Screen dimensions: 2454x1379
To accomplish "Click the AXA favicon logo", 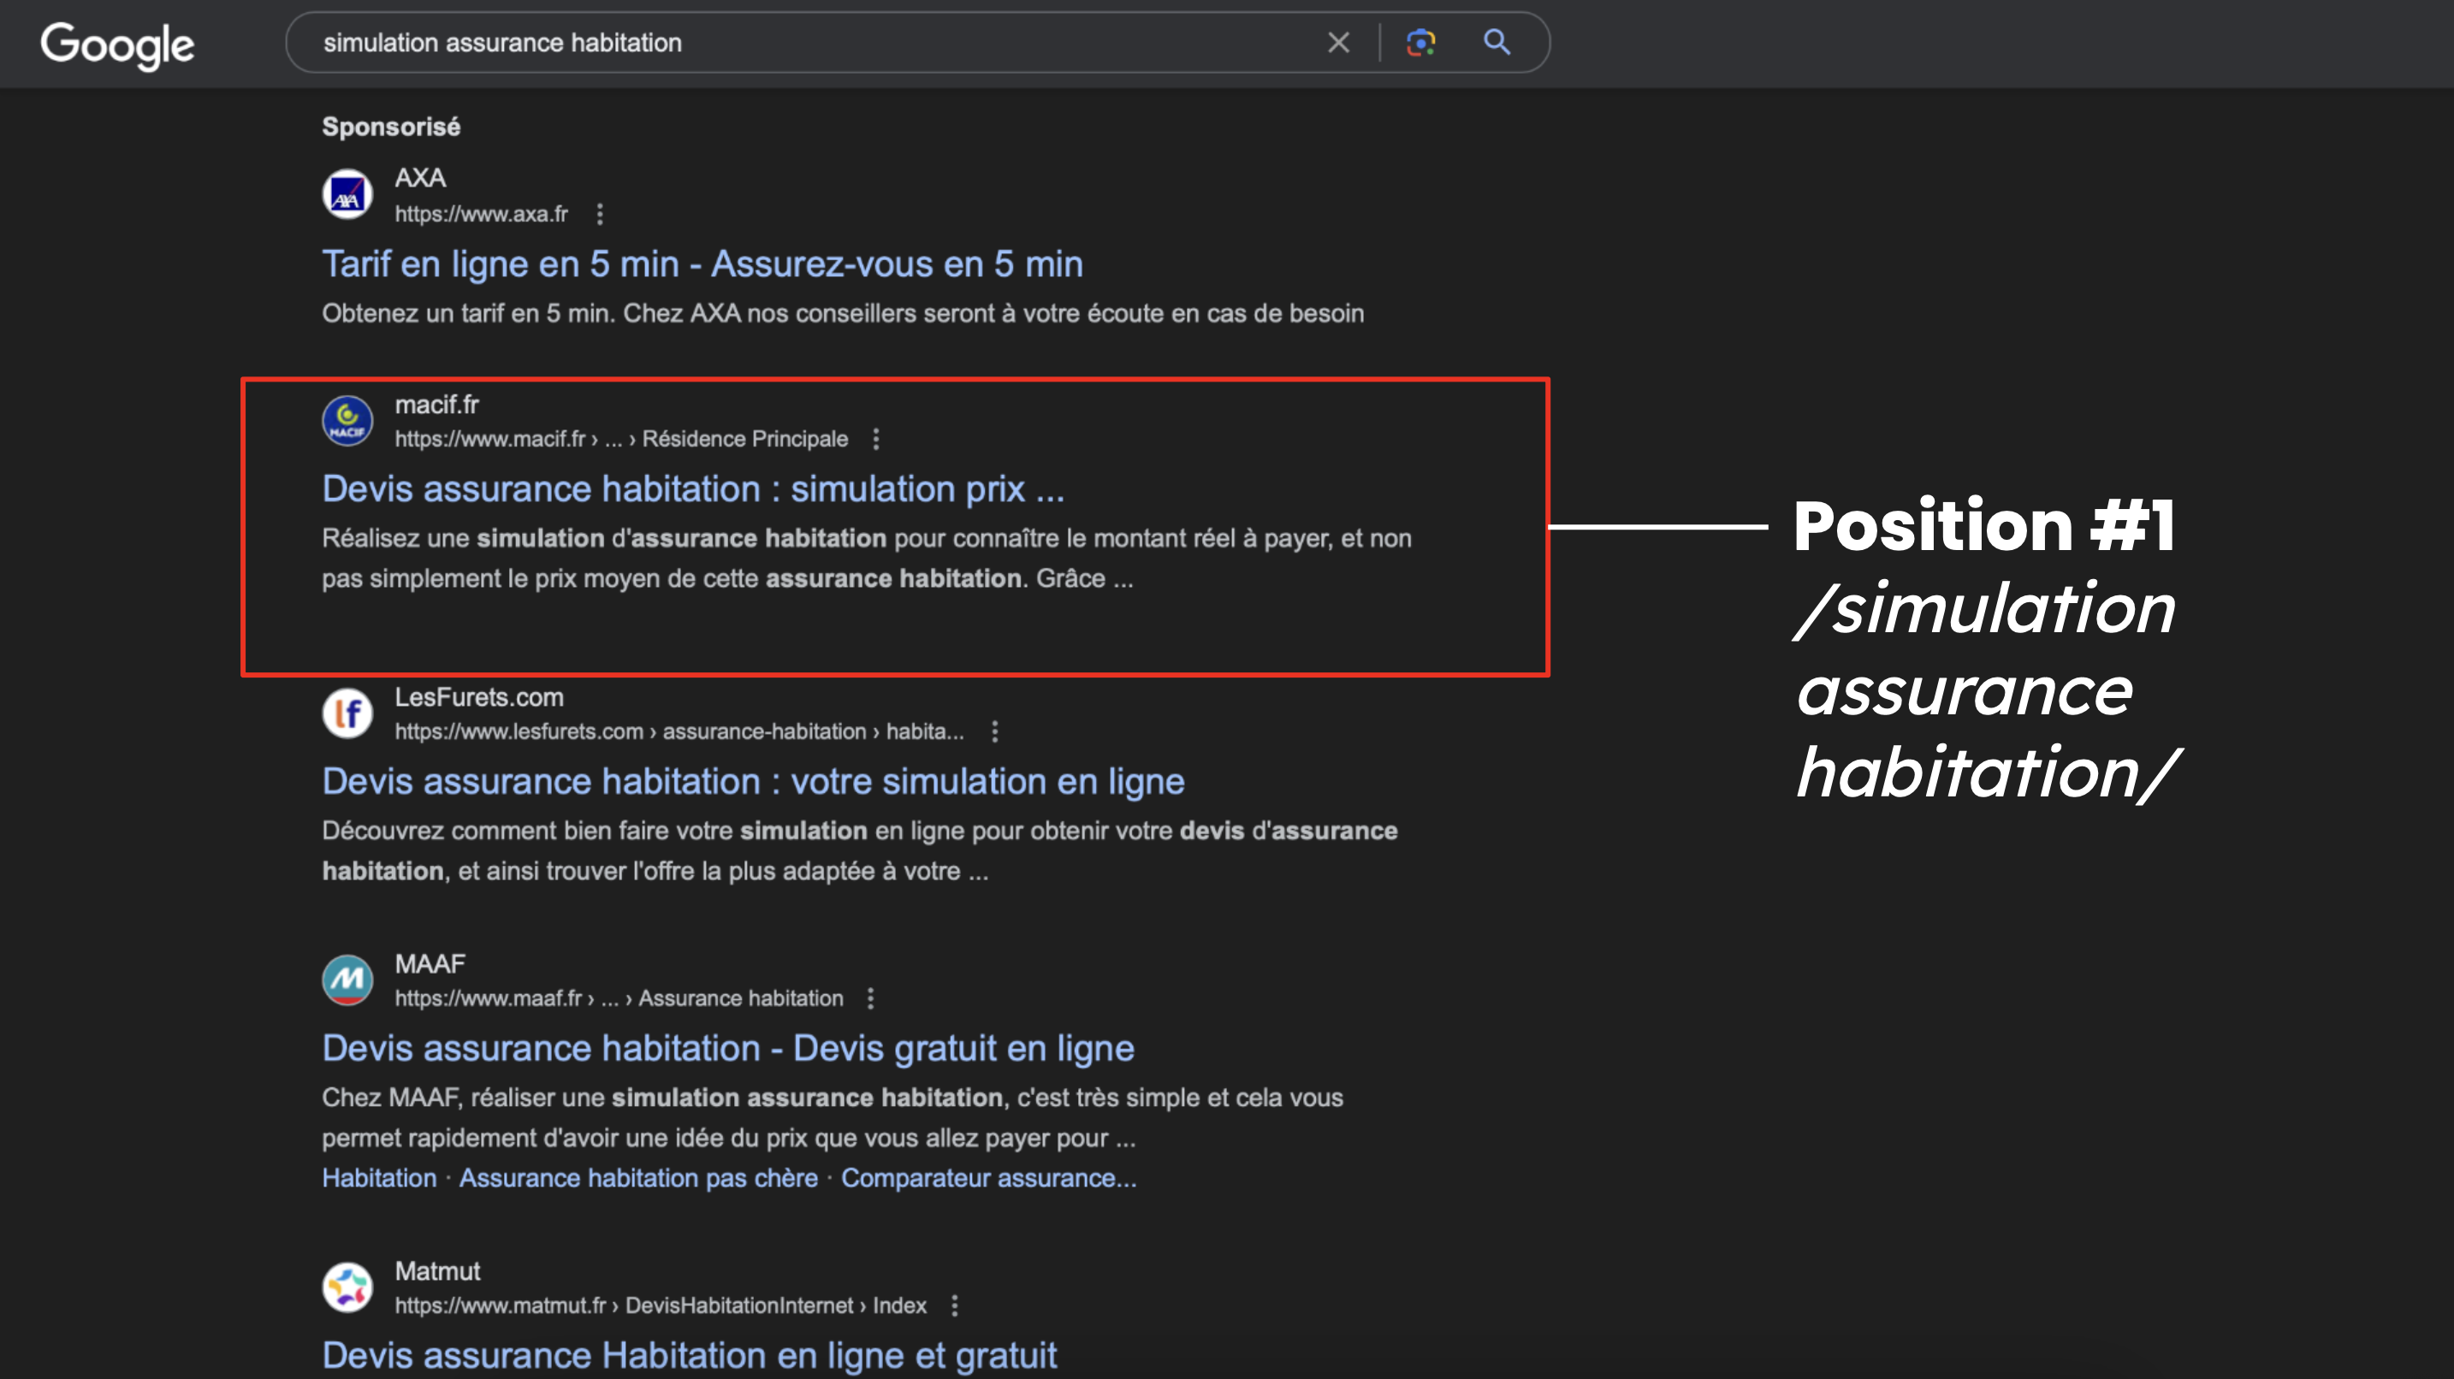I will [x=347, y=195].
